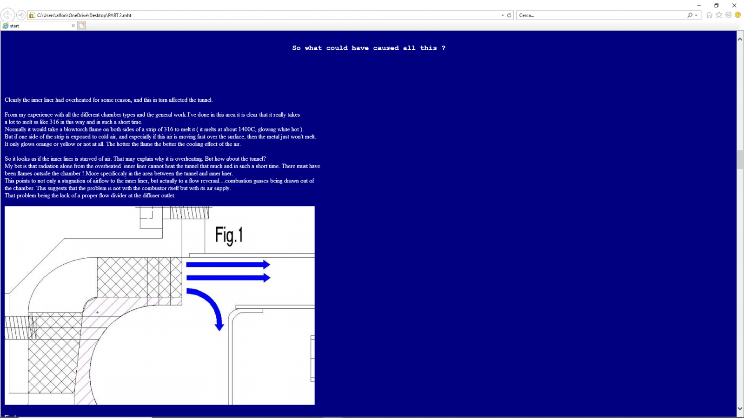Click the browser Forward arrow button
This screenshot has width=744, height=418.
21,15
